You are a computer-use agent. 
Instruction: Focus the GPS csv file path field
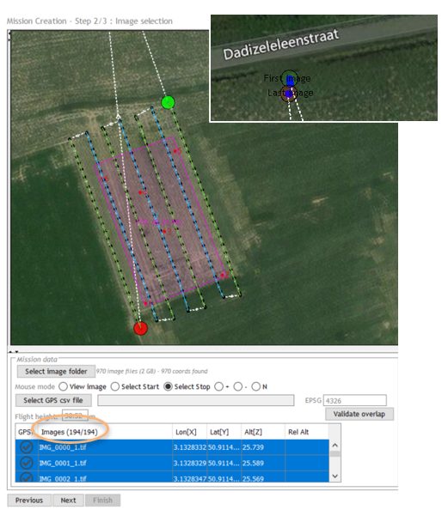196,400
